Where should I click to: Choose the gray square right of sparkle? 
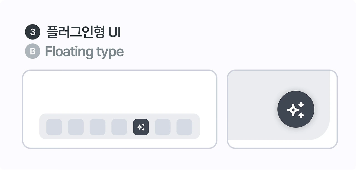tap(162, 127)
